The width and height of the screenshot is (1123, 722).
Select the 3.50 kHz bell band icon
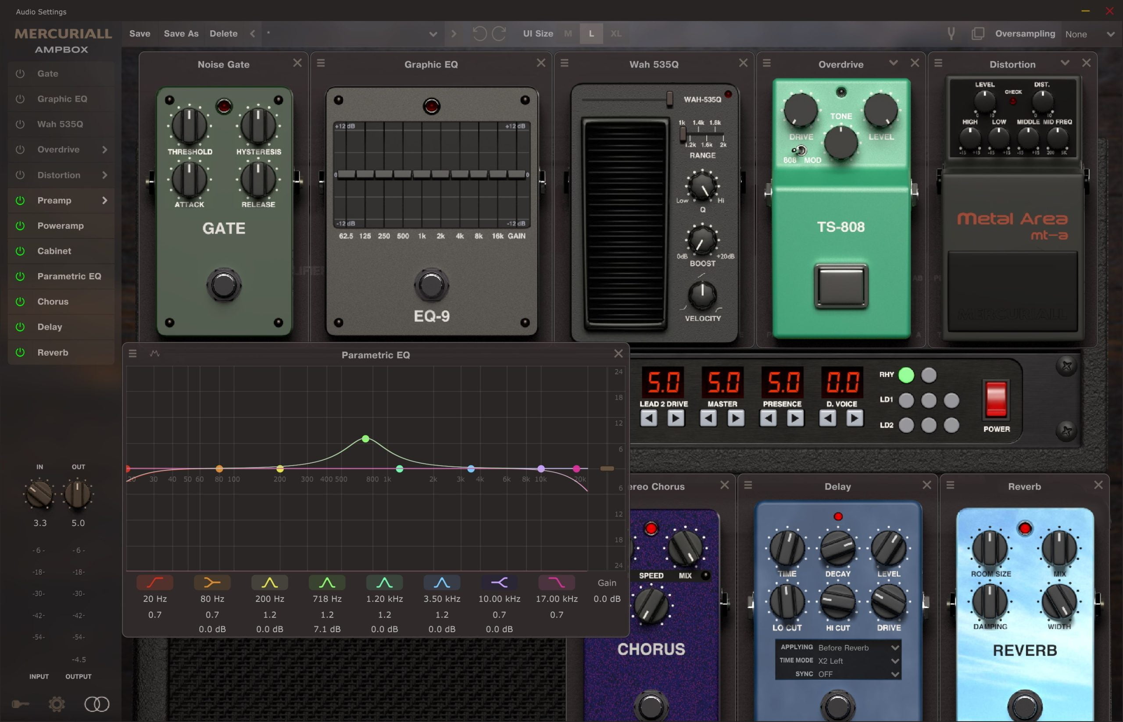[x=442, y=583]
